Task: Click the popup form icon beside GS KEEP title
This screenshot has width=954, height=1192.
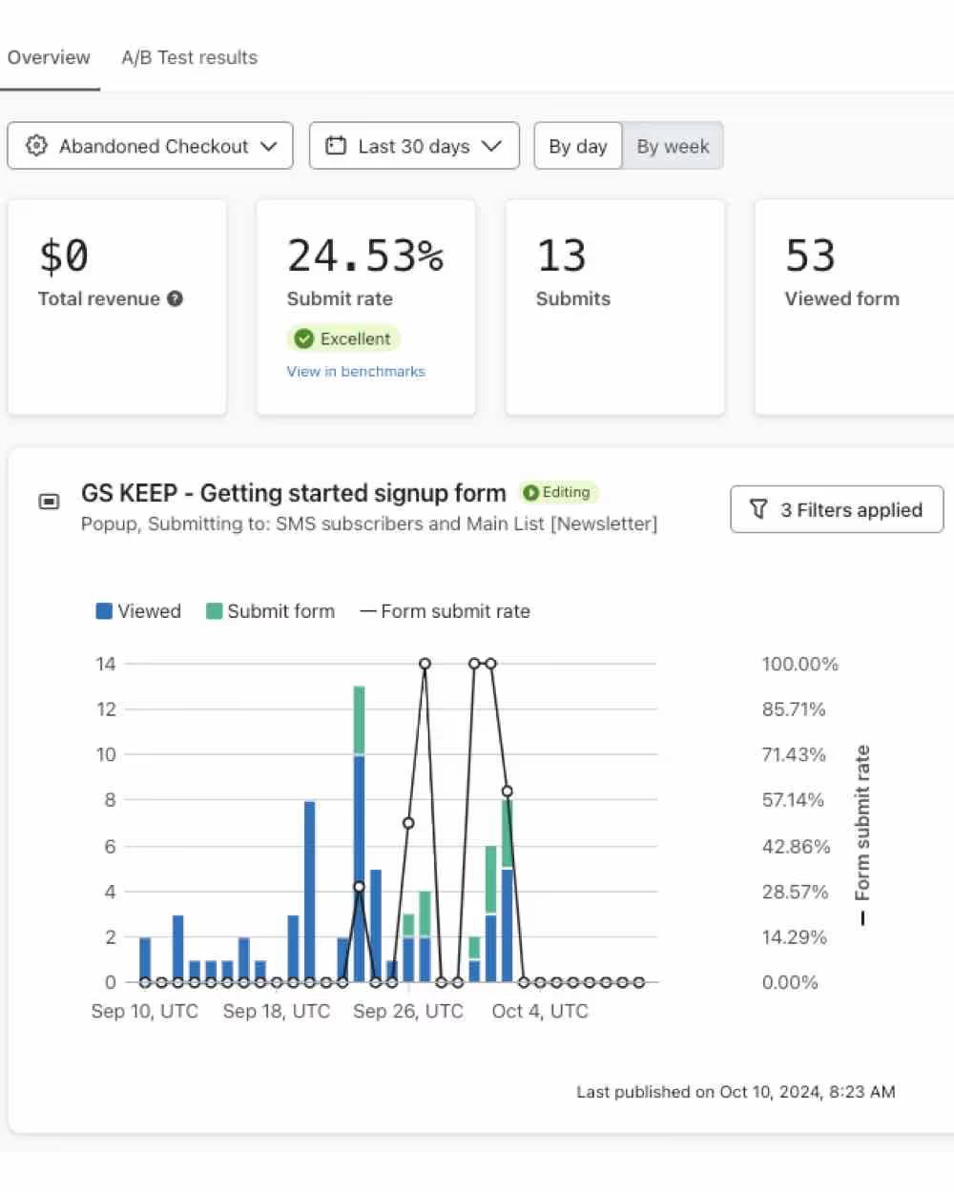Action: coord(49,501)
